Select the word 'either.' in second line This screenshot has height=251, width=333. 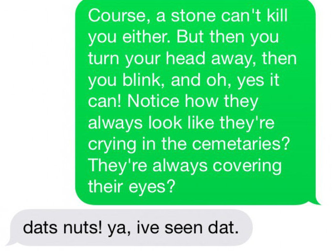coord(146,37)
